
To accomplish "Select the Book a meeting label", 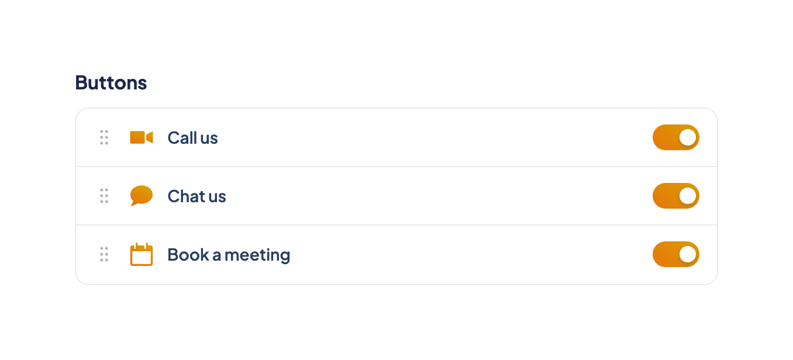I will 229,255.
